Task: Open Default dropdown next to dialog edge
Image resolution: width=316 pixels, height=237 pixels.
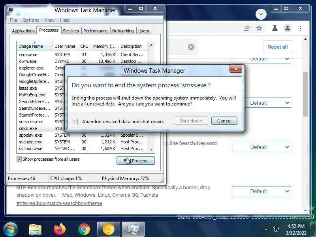Action: [x=268, y=103]
